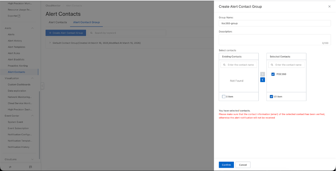Click the move-right transfer arrow button
The height and width of the screenshot is (171, 336).
(x=262, y=74)
